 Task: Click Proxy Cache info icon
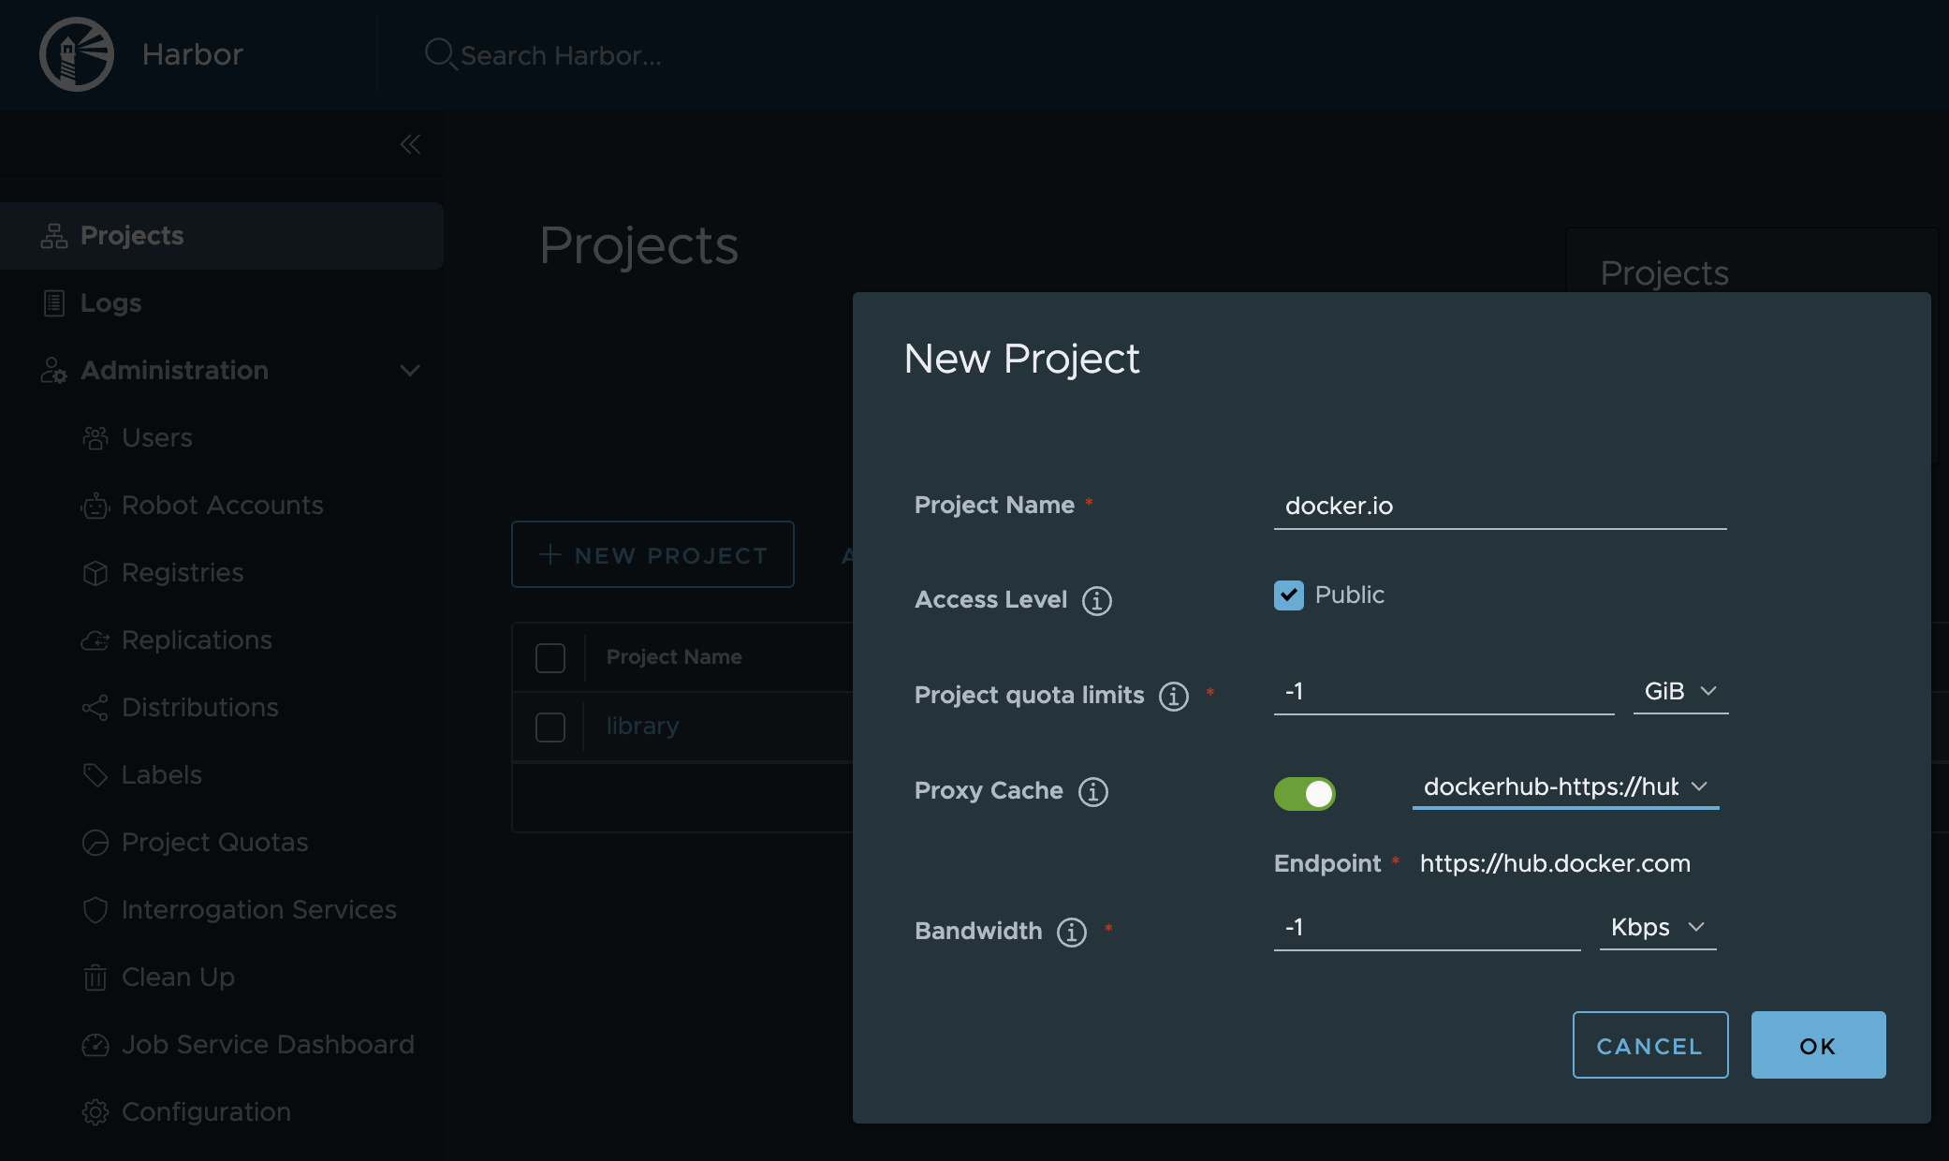click(1093, 791)
